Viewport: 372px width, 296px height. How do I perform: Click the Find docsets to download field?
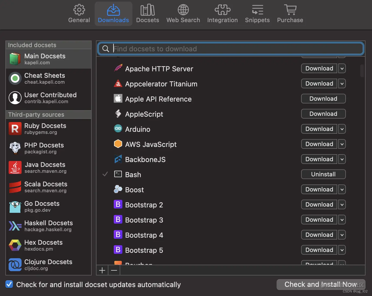[x=231, y=49]
